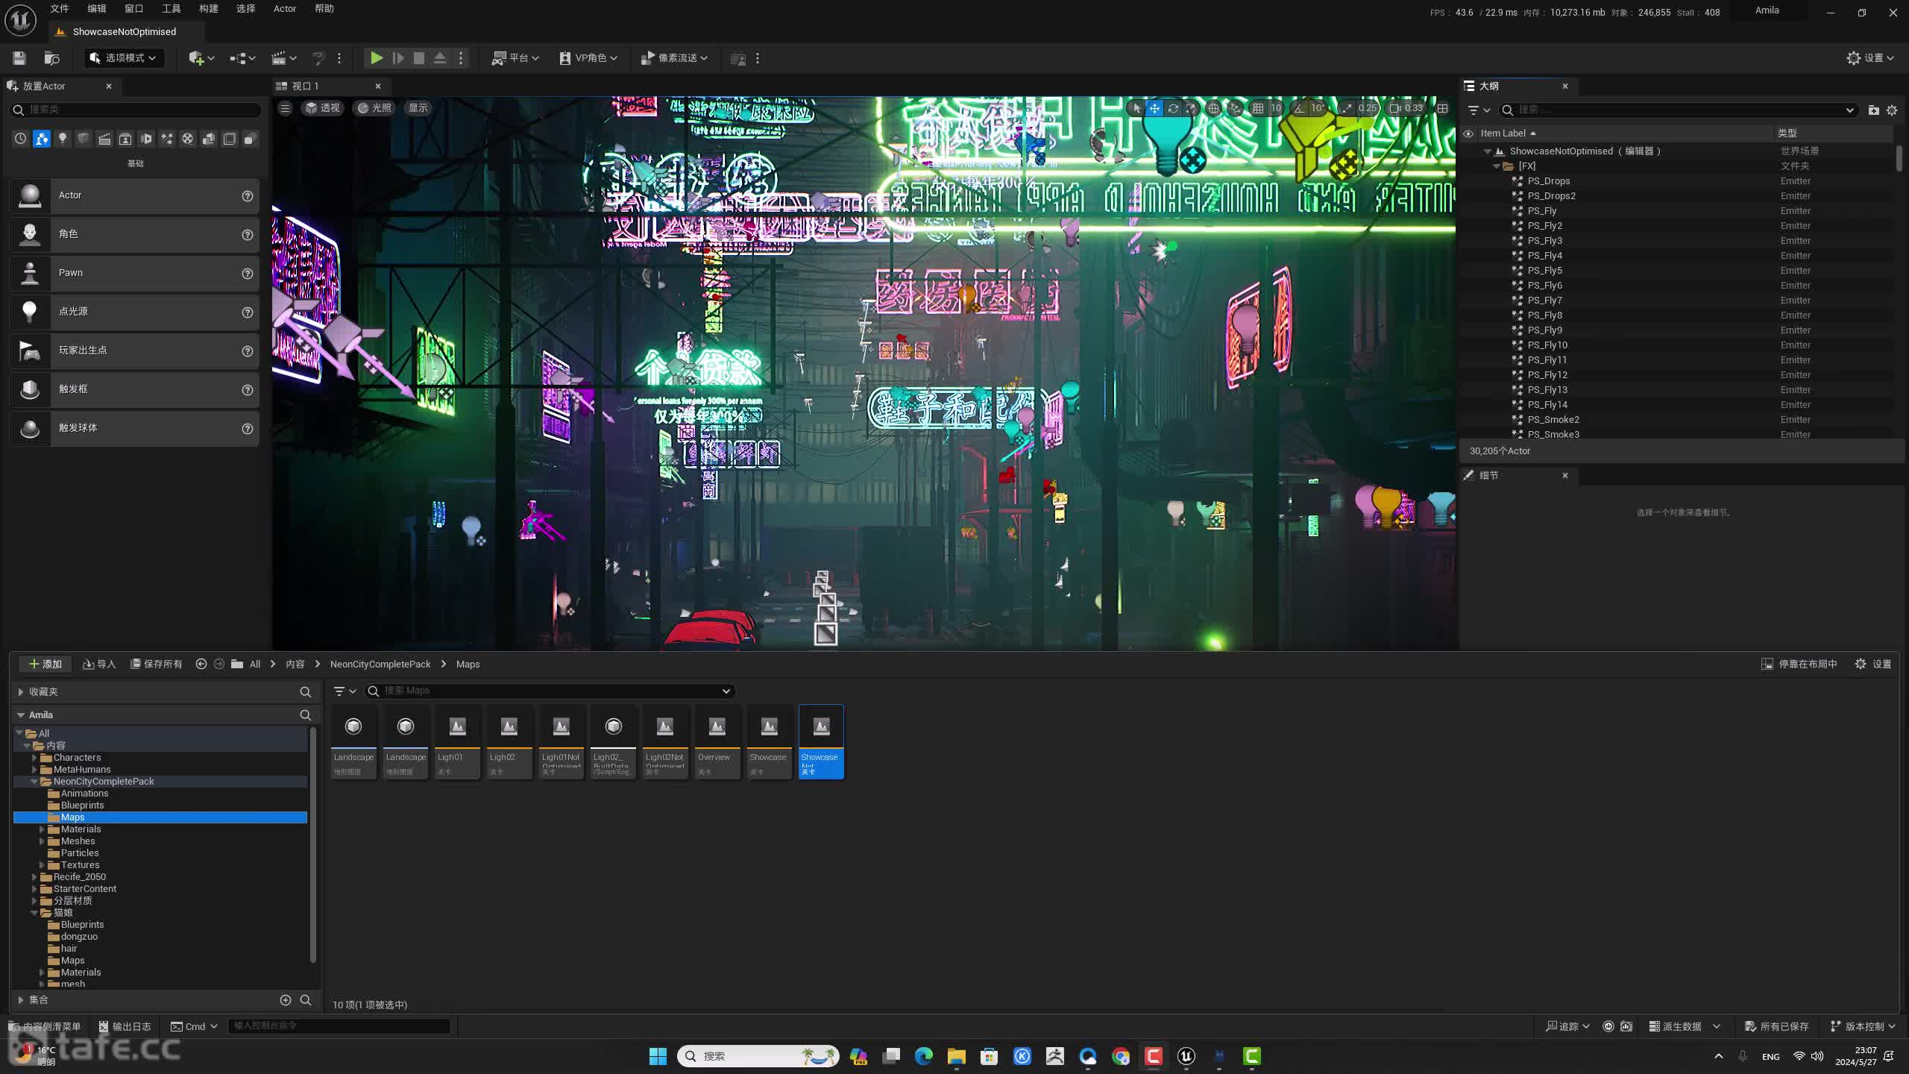Open the Cmd console type dropdown
The width and height of the screenshot is (1909, 1074).
click(x=195, y=1026)
